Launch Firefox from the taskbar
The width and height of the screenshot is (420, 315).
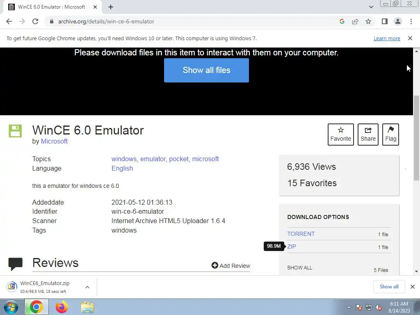(x=62, y=307)
